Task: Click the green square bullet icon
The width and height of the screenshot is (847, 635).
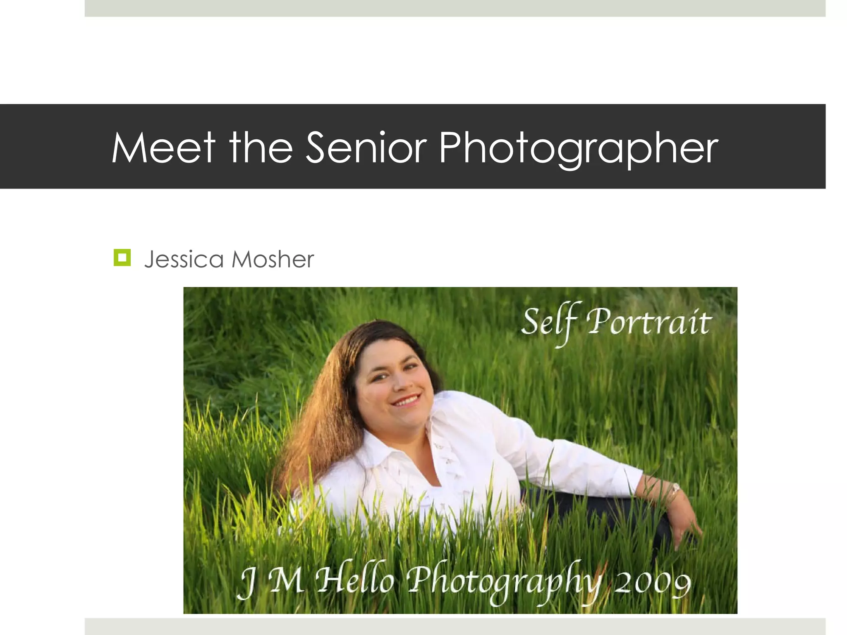Action: pyautogui.click(x=122, y=258)
